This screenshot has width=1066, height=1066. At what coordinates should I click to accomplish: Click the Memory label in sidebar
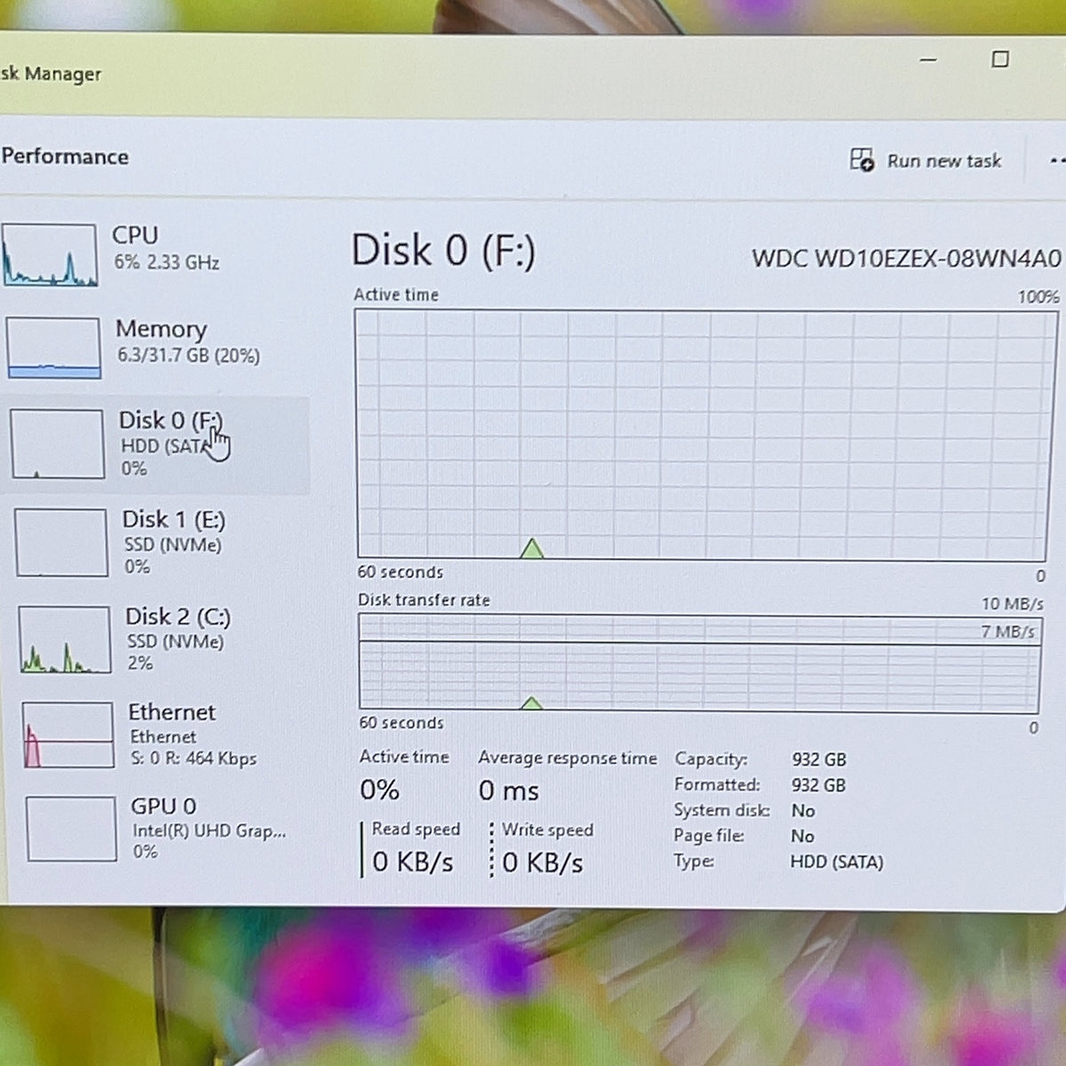(161, 329)
